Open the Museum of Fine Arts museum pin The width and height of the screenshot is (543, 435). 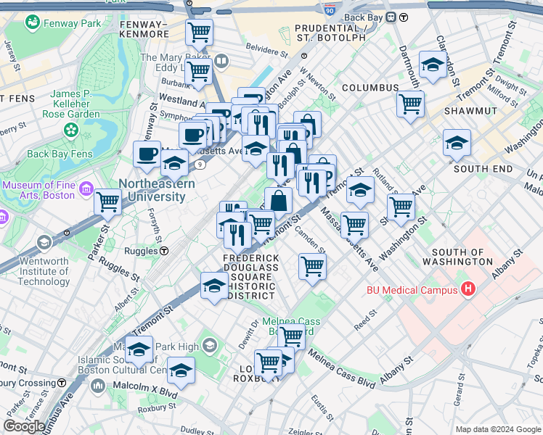tap(86, 189)
